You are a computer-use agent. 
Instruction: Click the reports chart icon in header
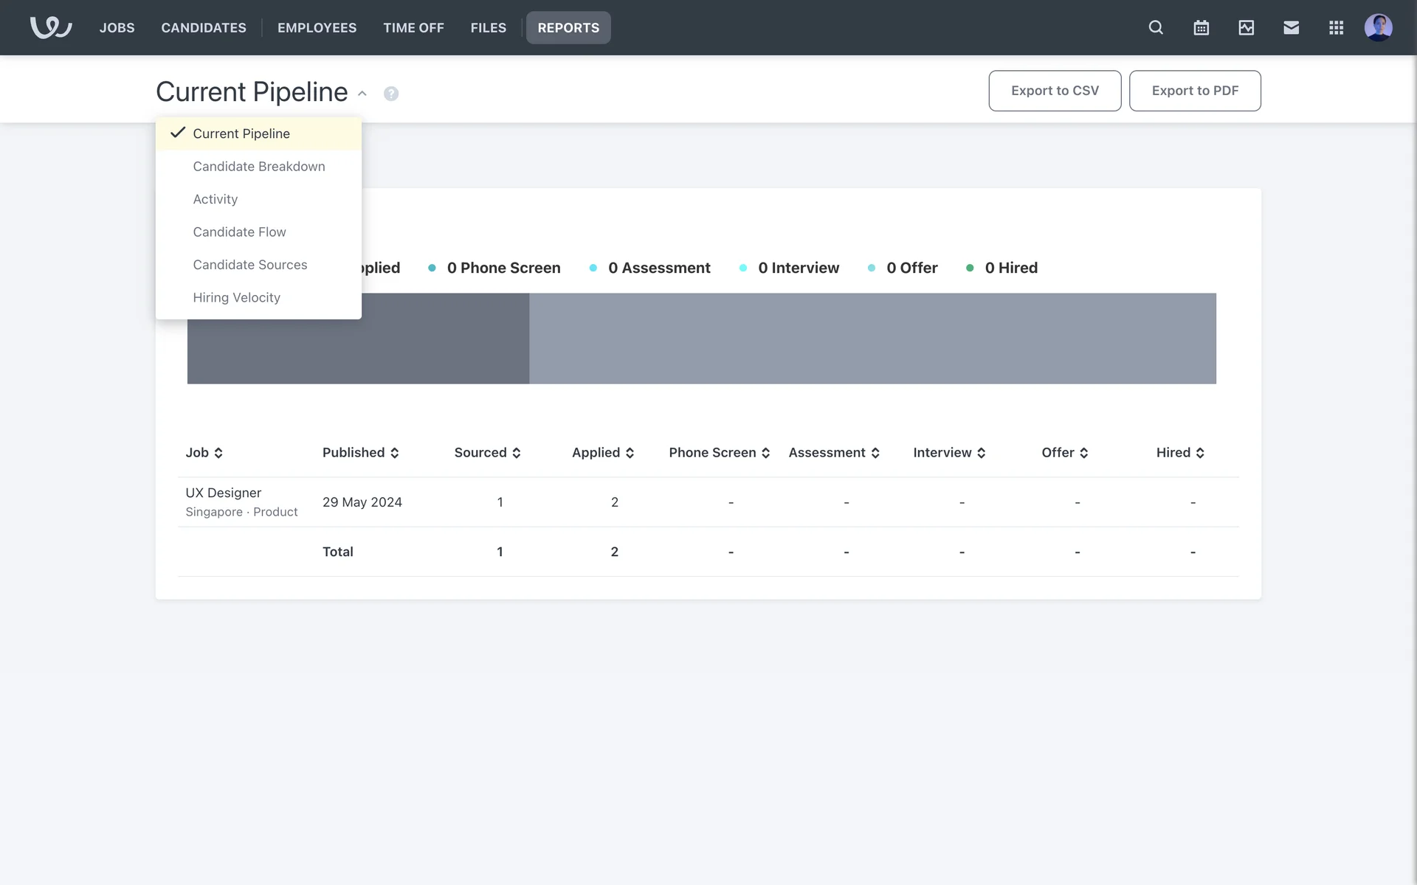(x=1246, y=27)
